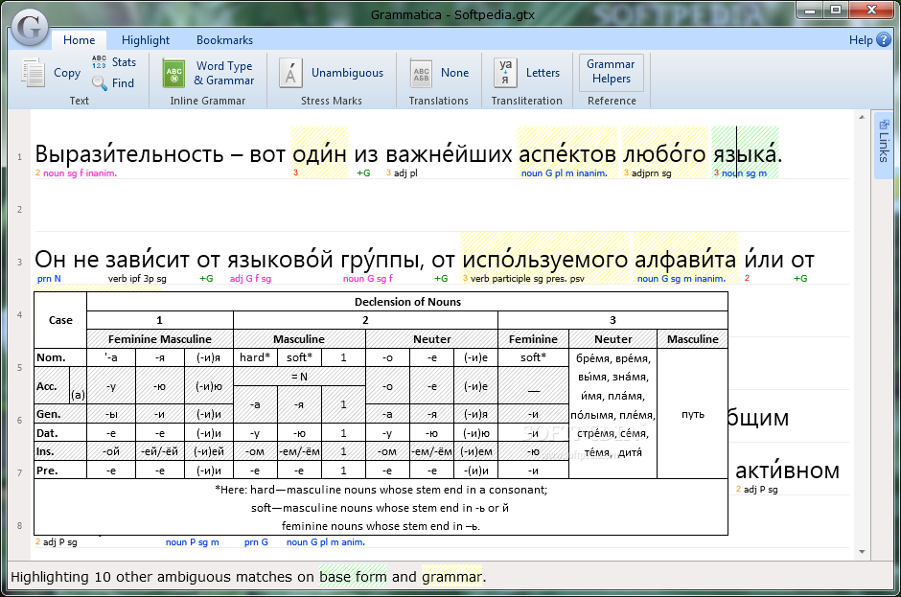Image resolution: width=901 pixels, height=597 pixels.
Task: Click the Stats button label
Action: coord(124,62)
